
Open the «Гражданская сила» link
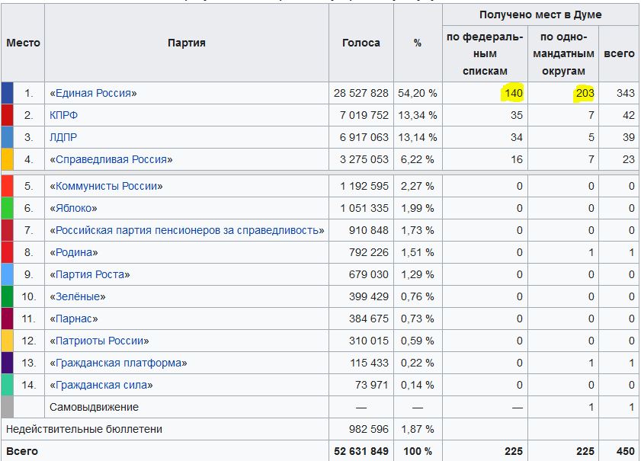[101, 385]
